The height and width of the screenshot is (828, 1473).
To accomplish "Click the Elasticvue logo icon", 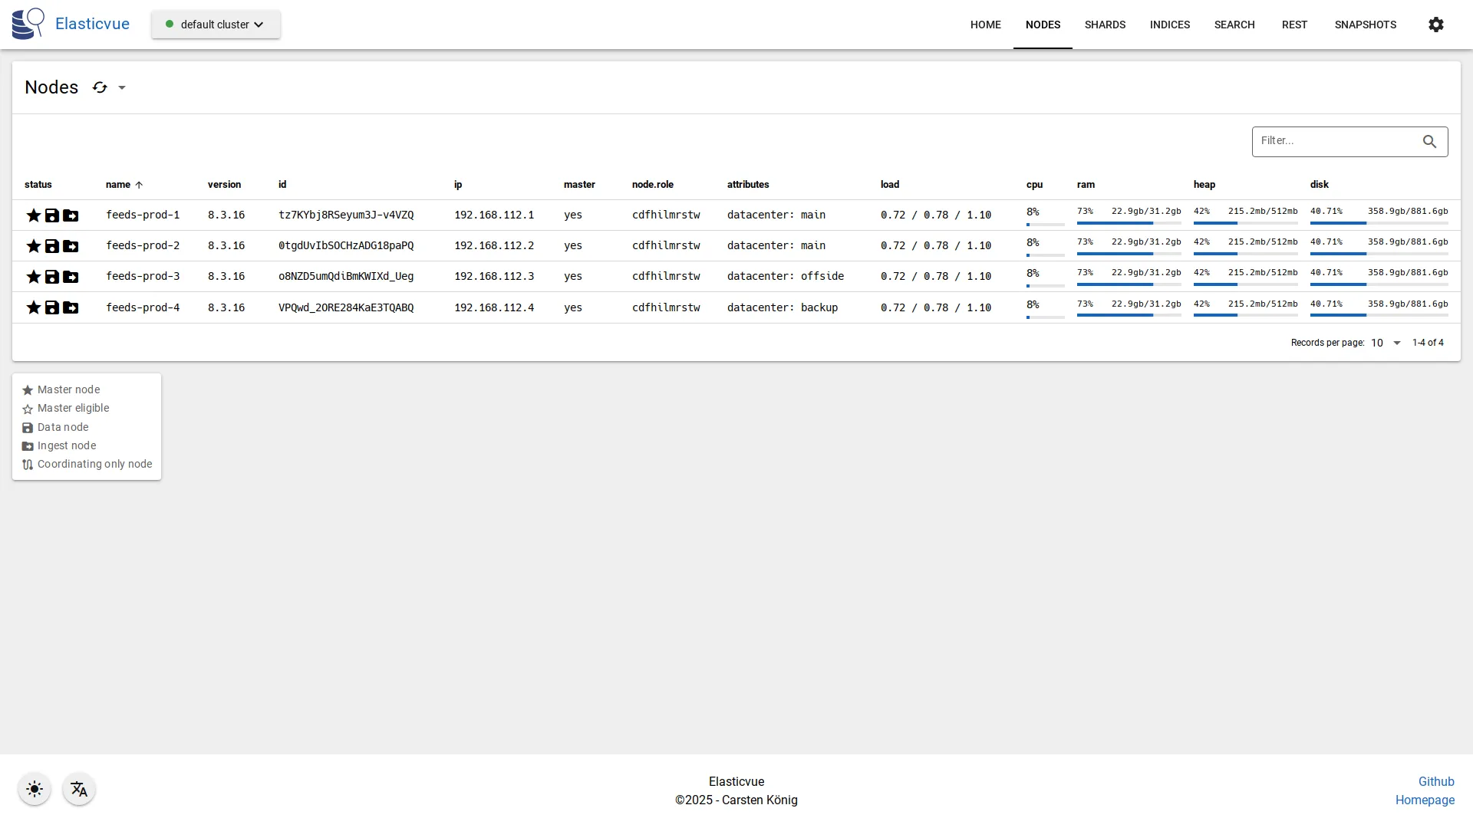I will pos(28,23).
